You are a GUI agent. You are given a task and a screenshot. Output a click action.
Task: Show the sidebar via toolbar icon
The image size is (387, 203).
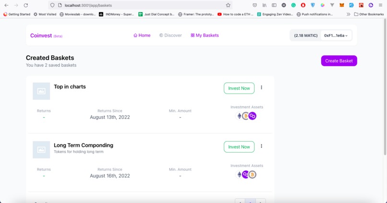[x=274, y=5]
